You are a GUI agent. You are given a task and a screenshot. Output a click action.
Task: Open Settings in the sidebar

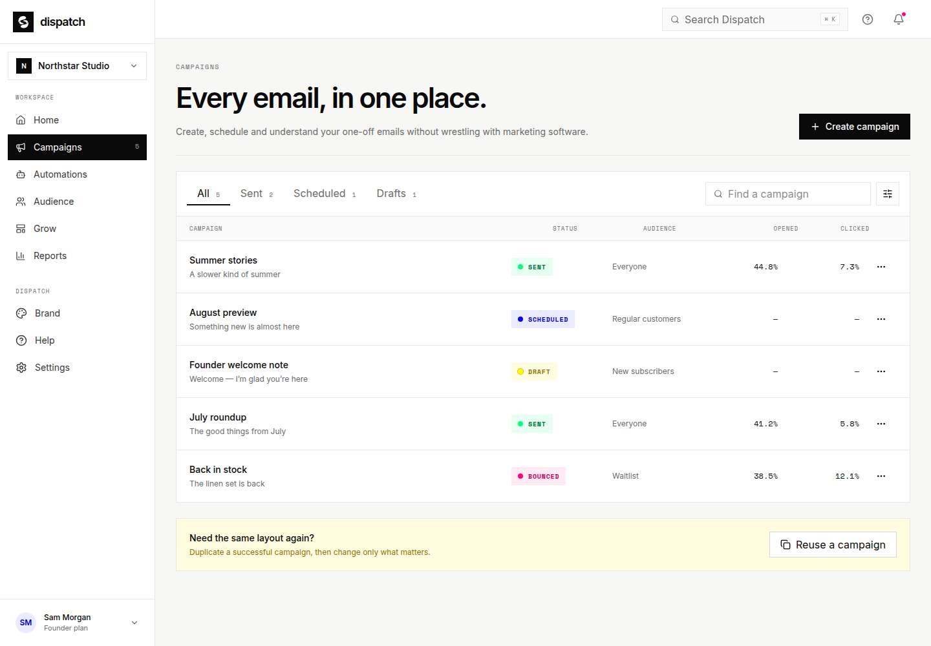77,368
